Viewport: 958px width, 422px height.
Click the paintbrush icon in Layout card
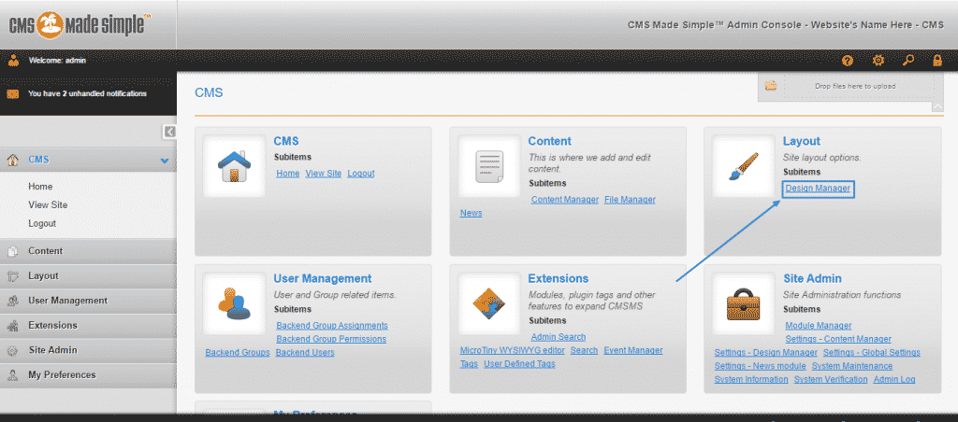coord(744,166)
